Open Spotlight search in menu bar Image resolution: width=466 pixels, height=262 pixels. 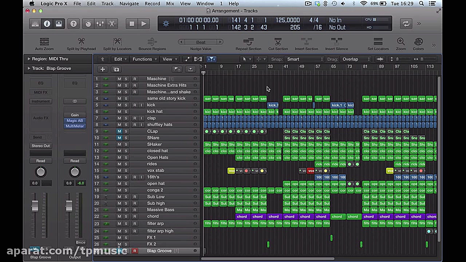(421, 4)
